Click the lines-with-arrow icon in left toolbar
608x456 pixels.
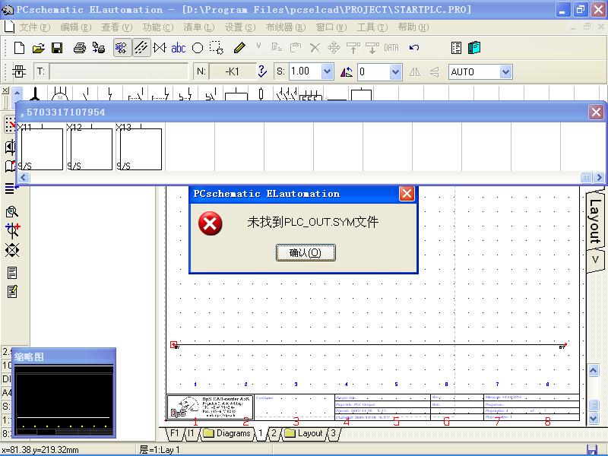pyautogui.click(x=11, y=188)
